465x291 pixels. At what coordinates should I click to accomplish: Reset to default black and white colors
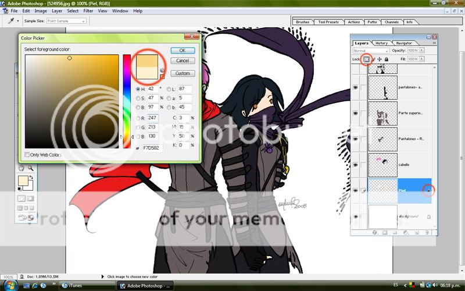pos(20,189)
